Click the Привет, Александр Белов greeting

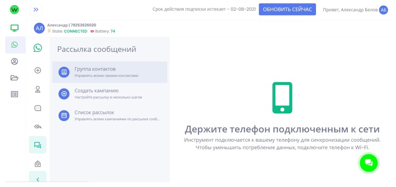point(350,10)
